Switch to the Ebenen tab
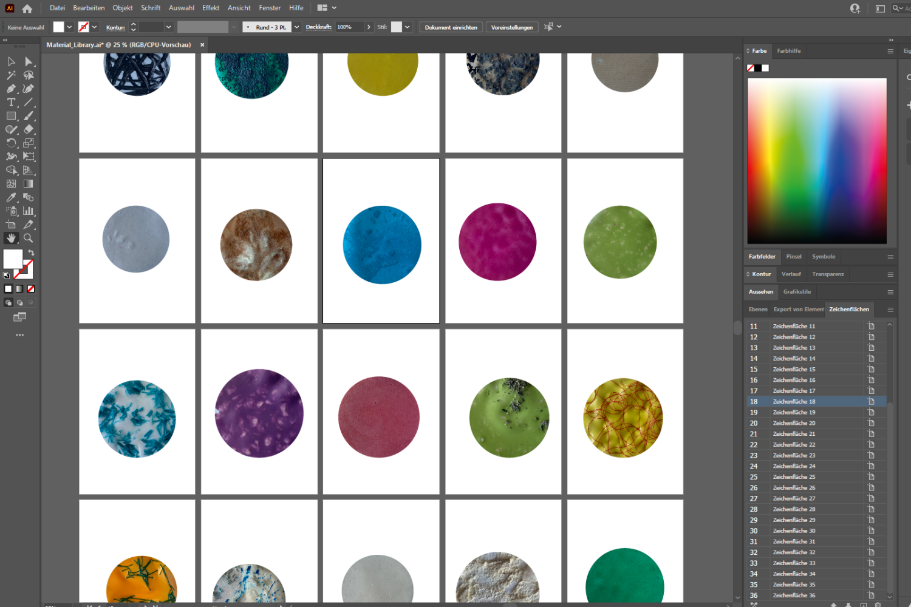911x607 pixels. [758, 310]
